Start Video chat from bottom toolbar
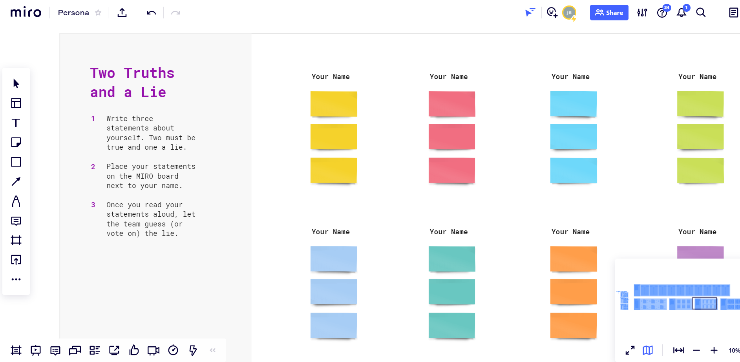The image size is (740, 362). 153,350
